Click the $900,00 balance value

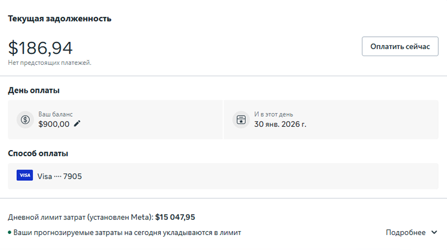click(54, 124)
